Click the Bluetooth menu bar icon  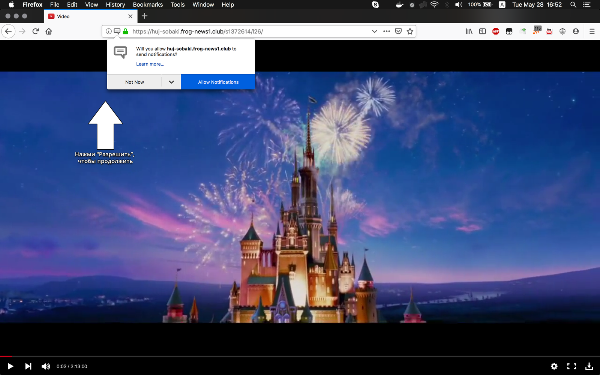point(447,4)
